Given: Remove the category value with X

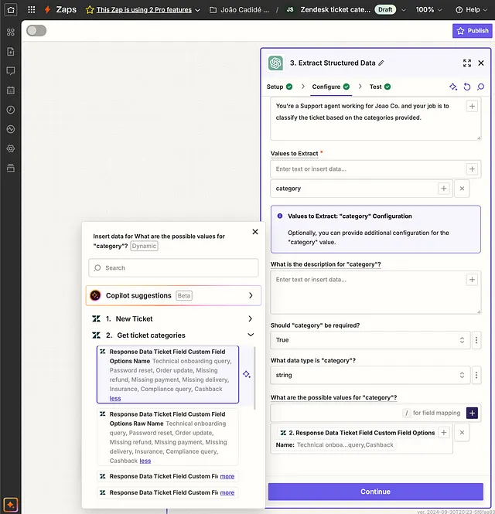Looking at the screenshot, I should [x=462, y=189].
